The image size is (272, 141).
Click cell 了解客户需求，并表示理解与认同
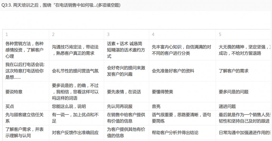click(26, 132)
